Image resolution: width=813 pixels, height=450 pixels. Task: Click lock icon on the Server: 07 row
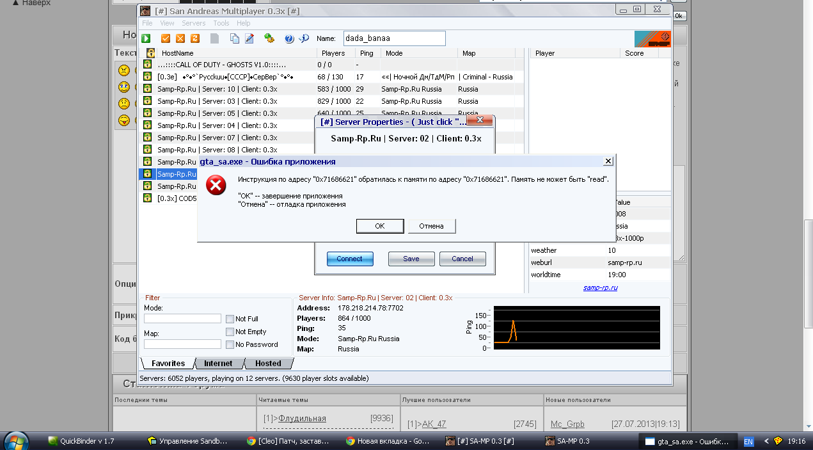pyautogui.click(x=147, y=138)
